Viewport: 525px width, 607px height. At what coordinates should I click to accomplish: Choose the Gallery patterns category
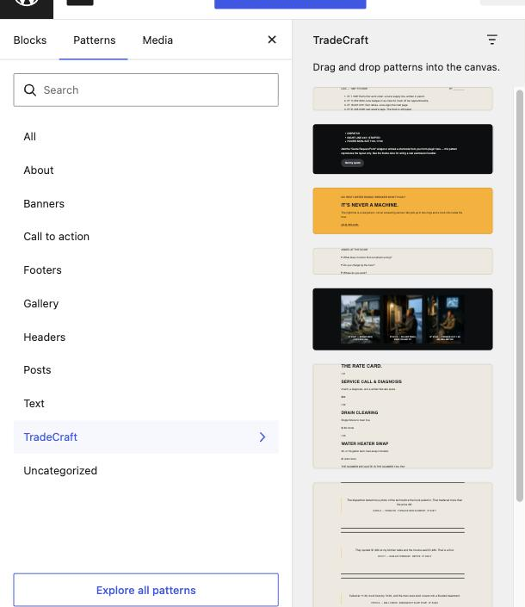(x=41, y=303)
